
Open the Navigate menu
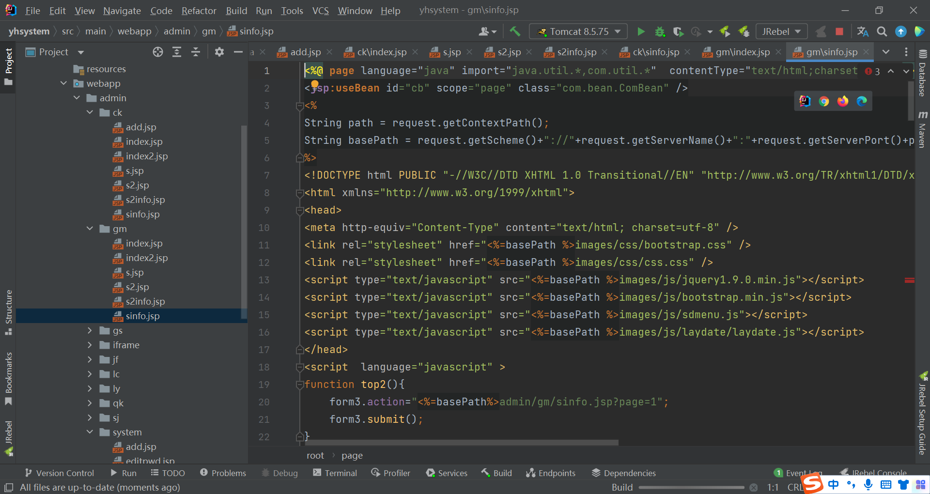tap(122, 11)
